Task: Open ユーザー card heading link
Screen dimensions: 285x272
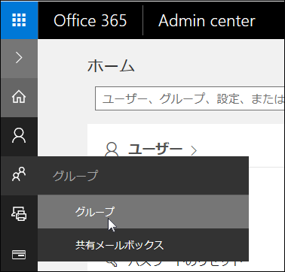Action: pos(155,150)
